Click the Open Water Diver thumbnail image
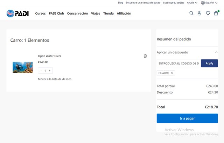224x143 pixels. [x=22, y=67]
